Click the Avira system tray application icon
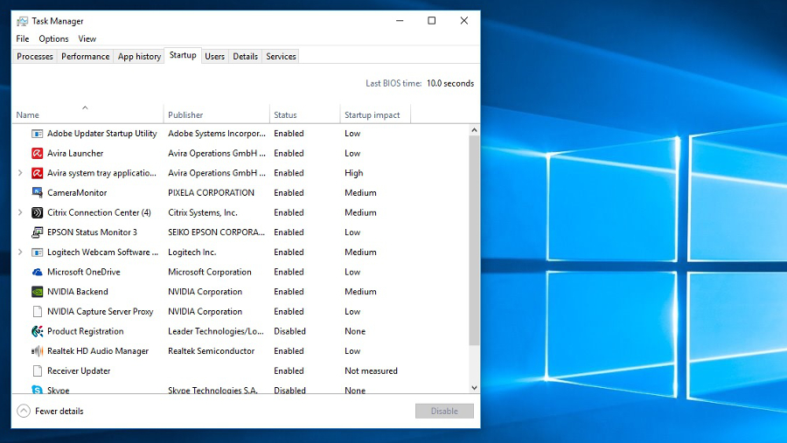Screen dimensions: 787x443 [37, 173]
